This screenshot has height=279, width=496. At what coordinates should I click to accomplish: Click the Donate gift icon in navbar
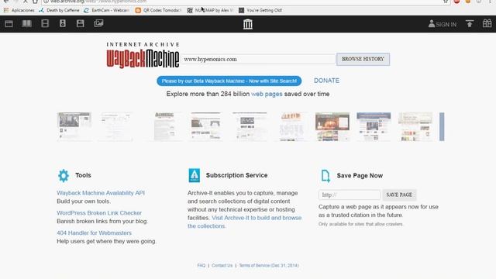[487, 23]
